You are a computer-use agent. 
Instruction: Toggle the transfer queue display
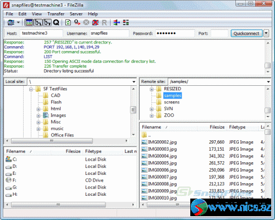tap(56, 23)
